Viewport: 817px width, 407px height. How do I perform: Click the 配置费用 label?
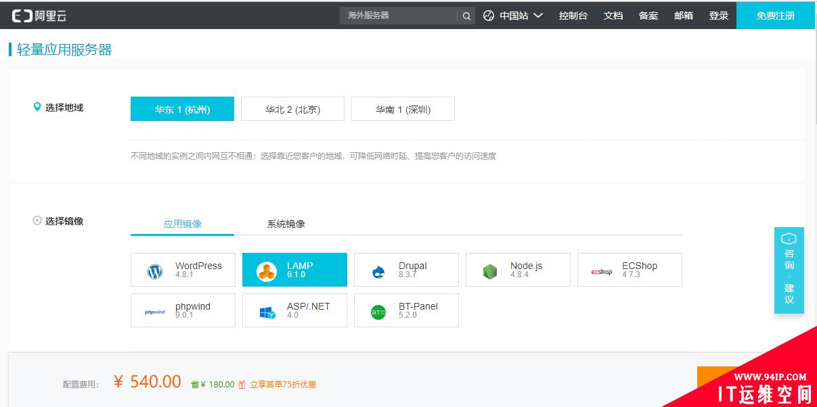click(81, 384)
